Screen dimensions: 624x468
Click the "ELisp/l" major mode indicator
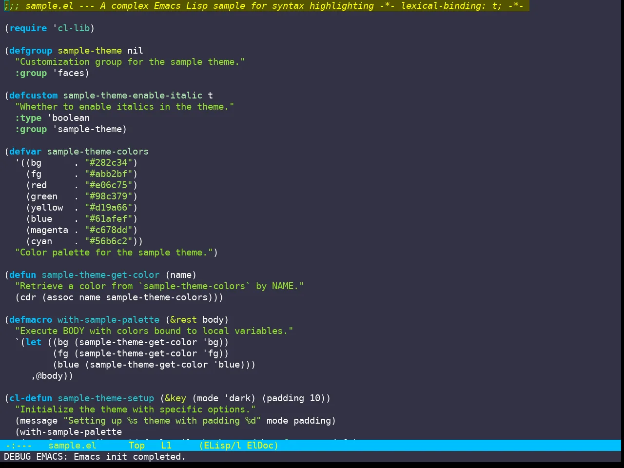coord(222,445)
